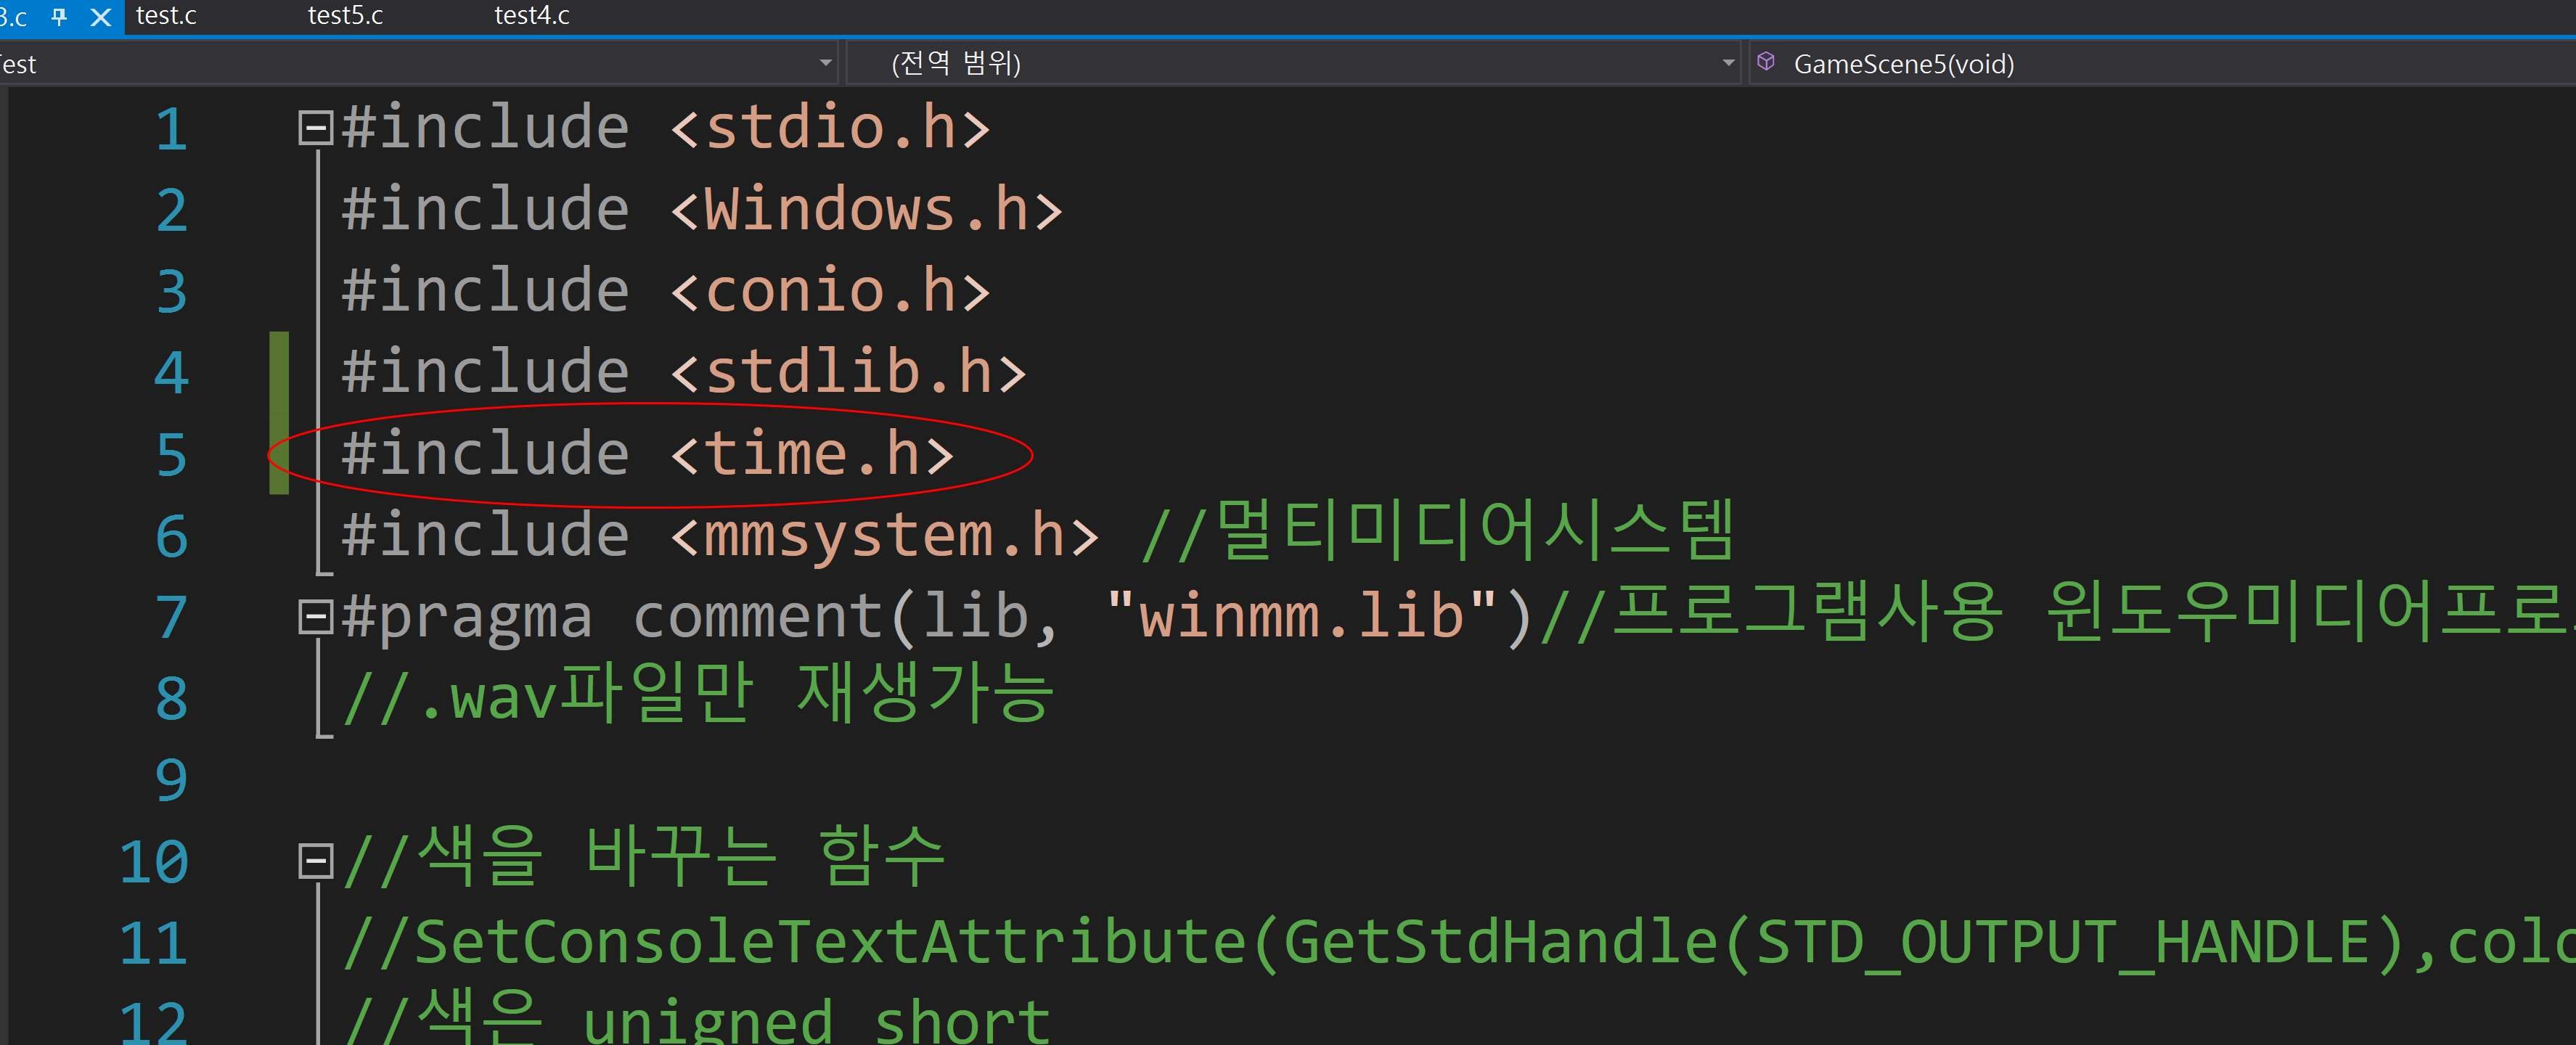
Task: Place cursor on #include <time.h>
Action: 647,454
